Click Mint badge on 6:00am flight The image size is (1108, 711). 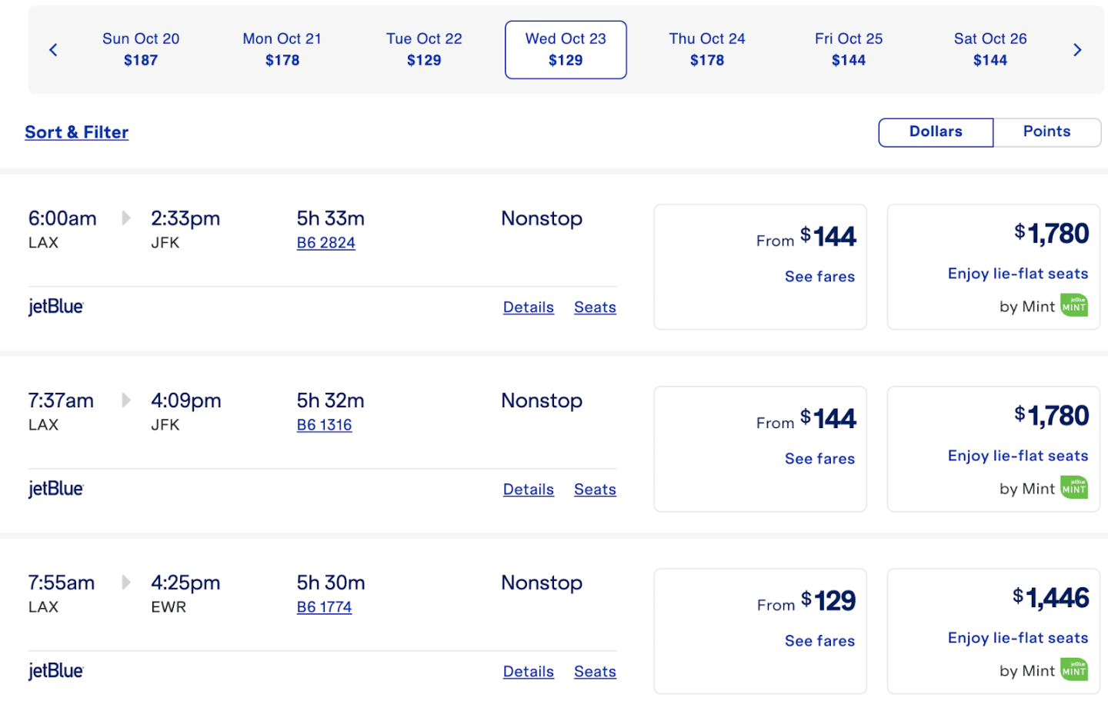coord(1074,305)
